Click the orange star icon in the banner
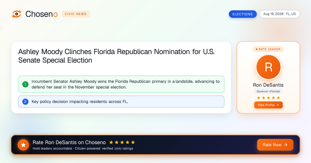The width and height of the screenshot is (311, 163). coord(23,145)
